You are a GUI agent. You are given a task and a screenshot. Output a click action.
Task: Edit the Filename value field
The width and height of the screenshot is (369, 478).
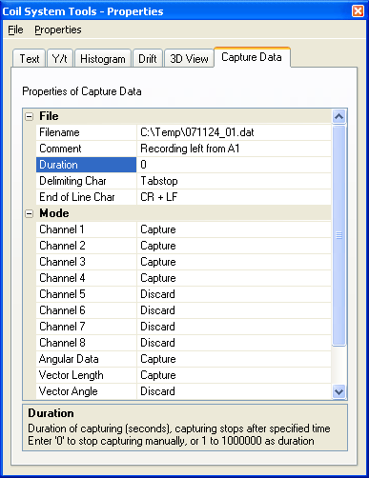point(234,132)
